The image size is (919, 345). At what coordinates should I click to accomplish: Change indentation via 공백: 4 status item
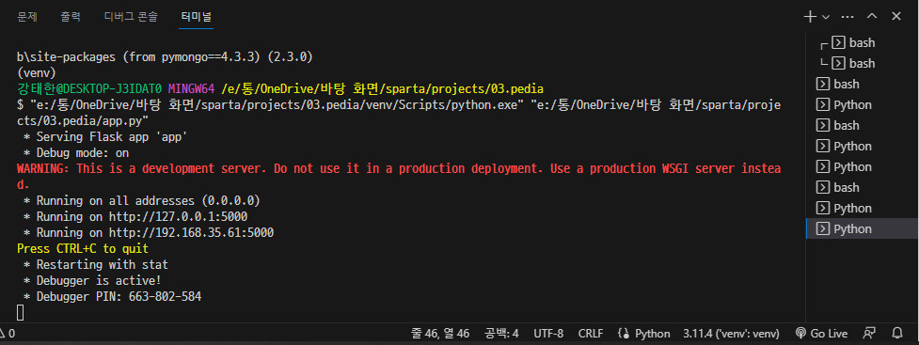pos(501,334)
